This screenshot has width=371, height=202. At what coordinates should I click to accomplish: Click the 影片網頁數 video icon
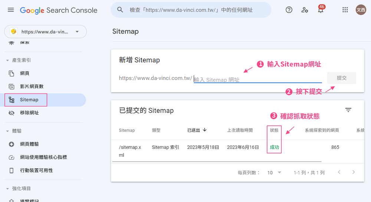click(x=12, y=87)
